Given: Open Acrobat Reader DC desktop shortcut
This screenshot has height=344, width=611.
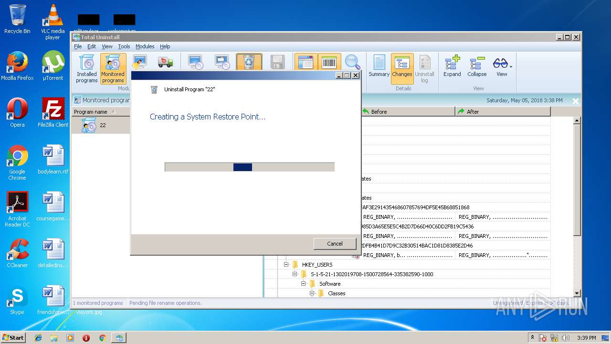Looking at the screenshot, I should [17, 209].
